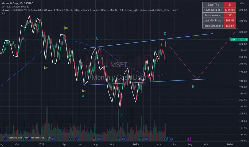This screenshot has height=147, width=249.
Task: Select the lower blue trendline
Action: (x=146, y=82)
